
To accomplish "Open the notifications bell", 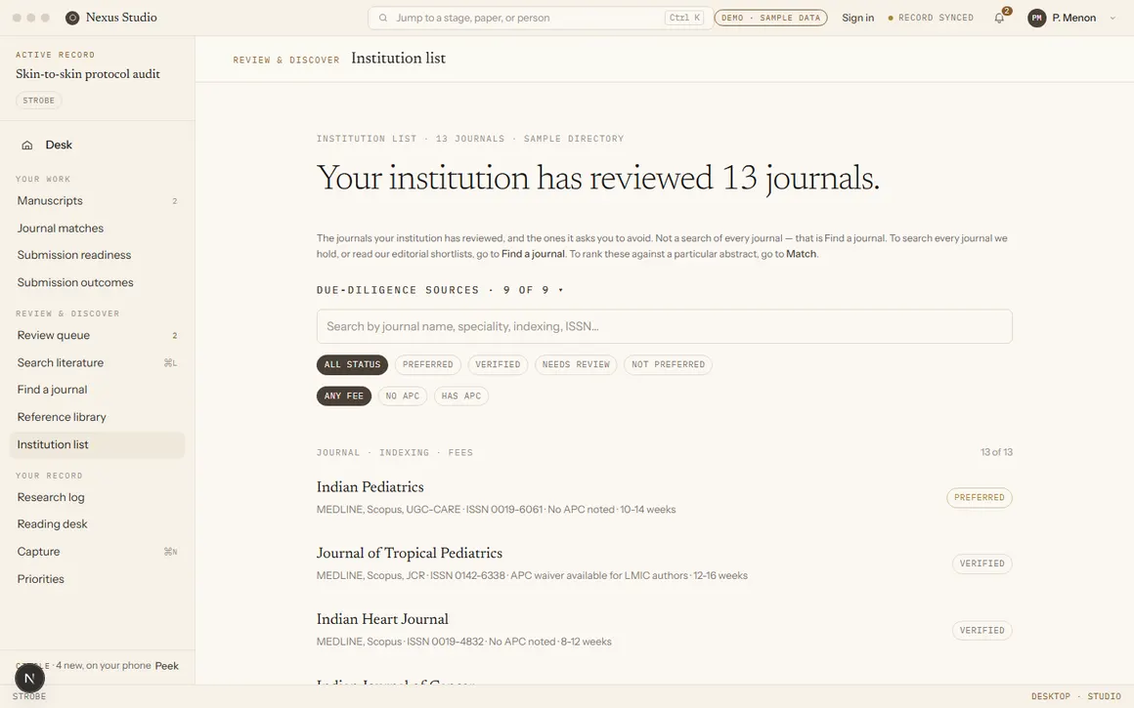I will pos(999,18).
